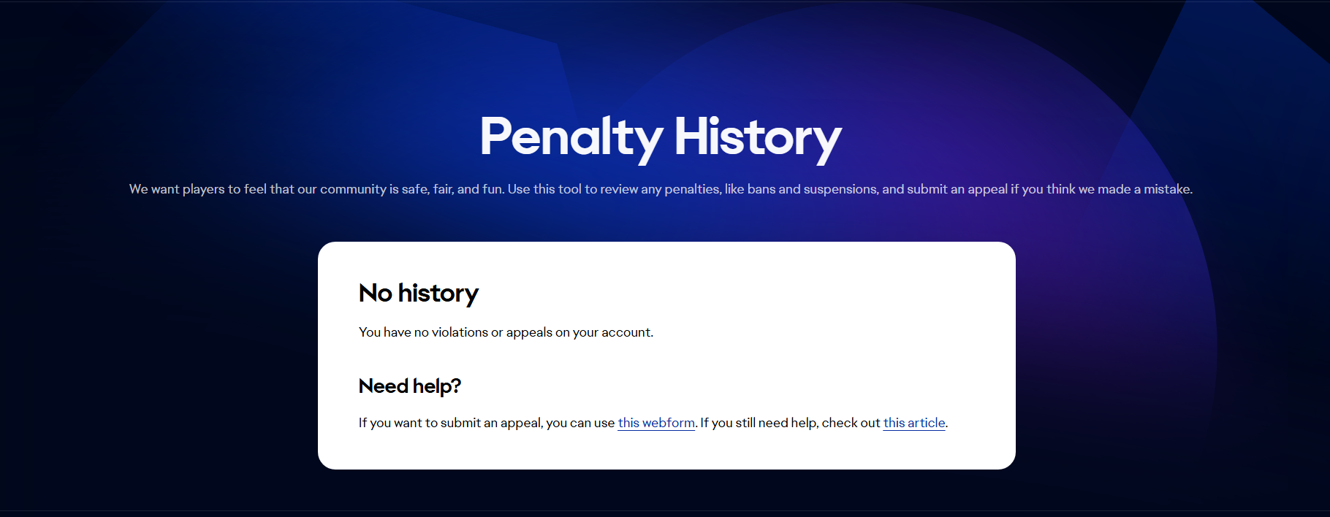
Task: Open the "this article" help link
Action: point(913,423)
